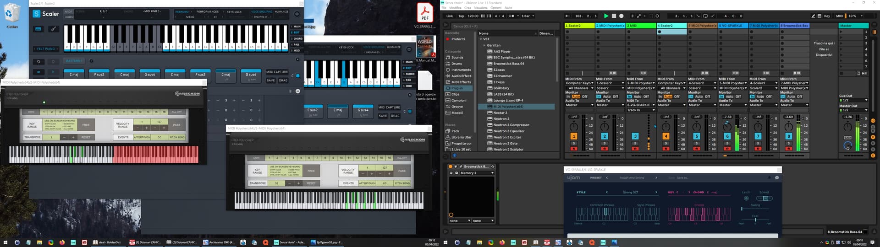Screen dimensions: 880x247
Task: Click ALL OFF in upper MIDI Polysher
Action: pyautogui.click(x=176, y=112)
